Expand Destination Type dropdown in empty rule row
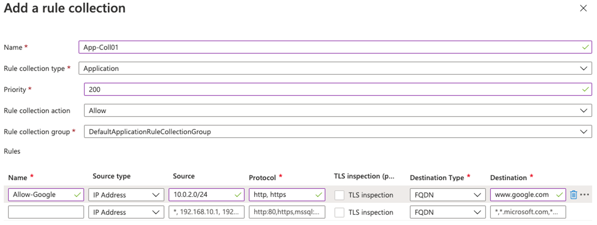 click(x=447, y=212)
